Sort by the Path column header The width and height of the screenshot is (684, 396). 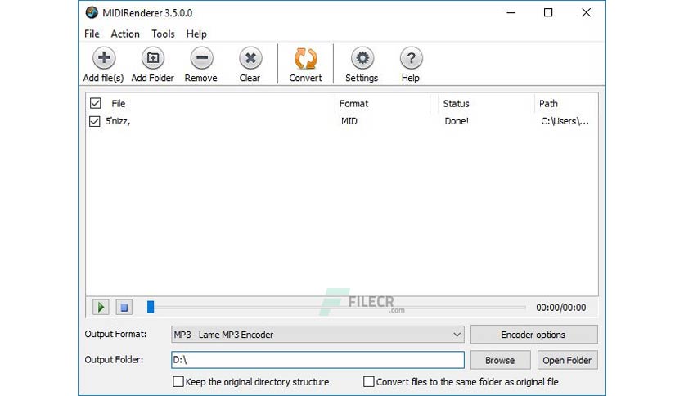548,104
